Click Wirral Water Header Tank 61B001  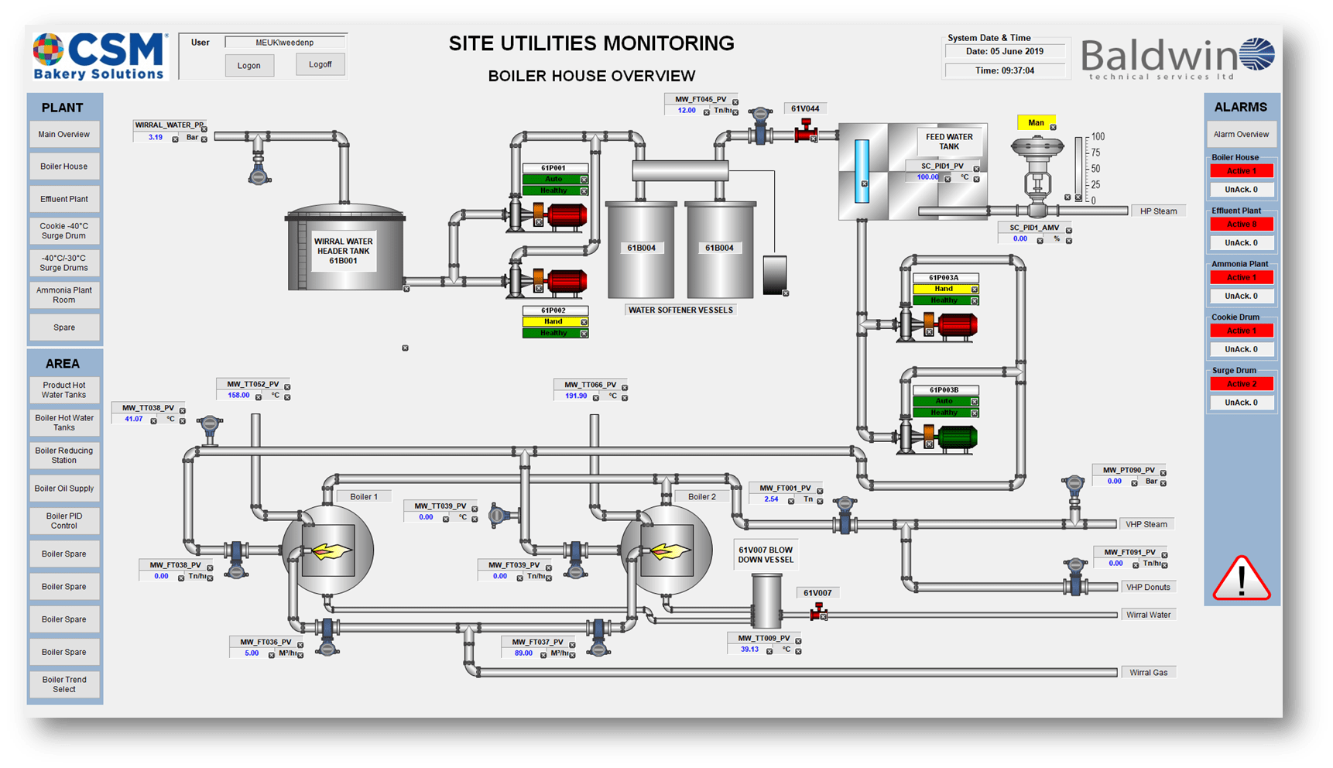point(345,248)
